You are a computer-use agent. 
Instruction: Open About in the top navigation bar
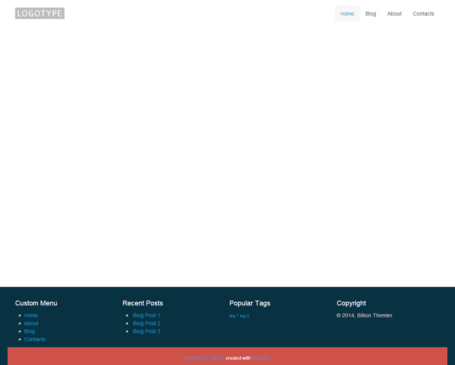(394, 14)
